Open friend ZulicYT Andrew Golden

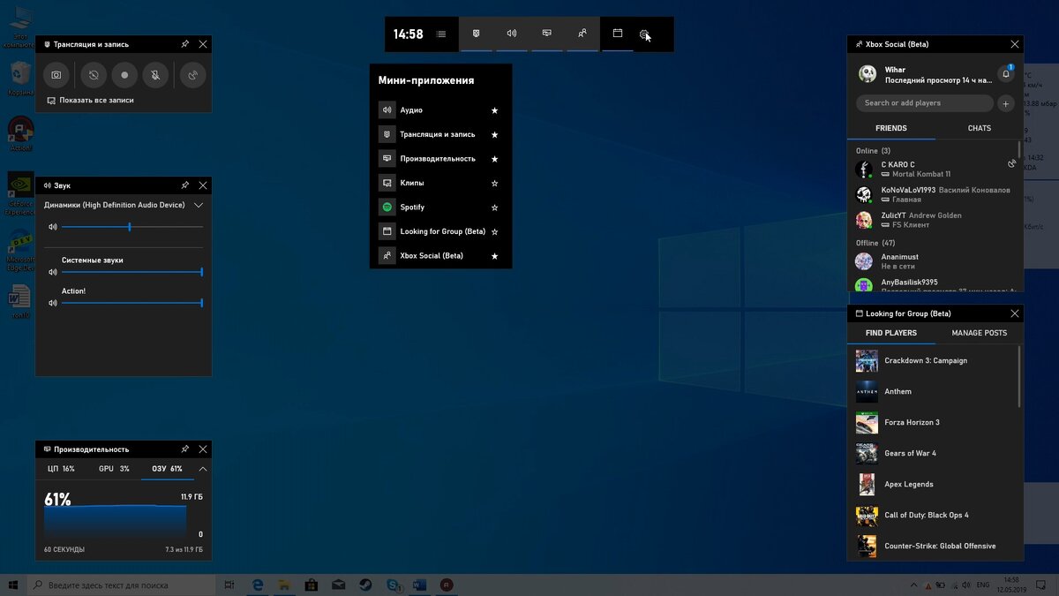932,220
